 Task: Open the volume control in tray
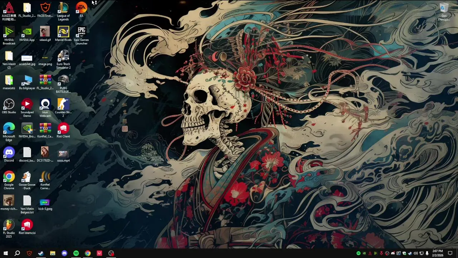[416, 253]
